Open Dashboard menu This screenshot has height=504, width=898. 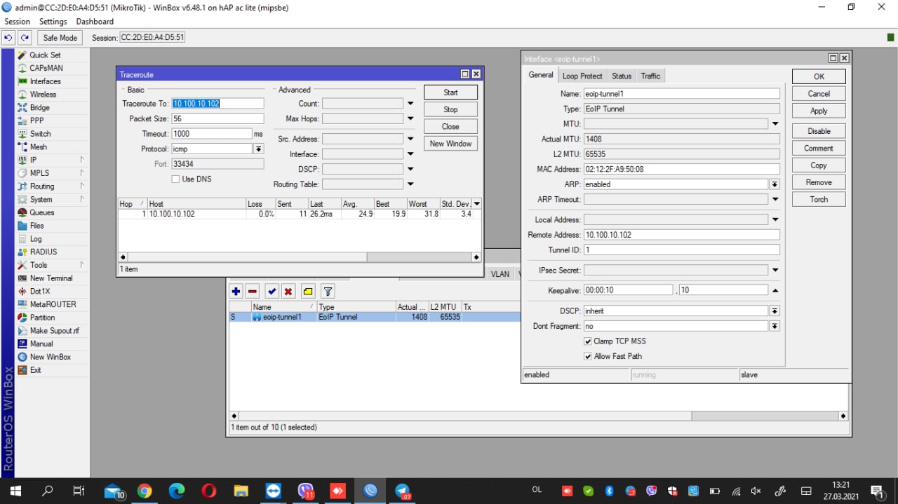point(95,22)
